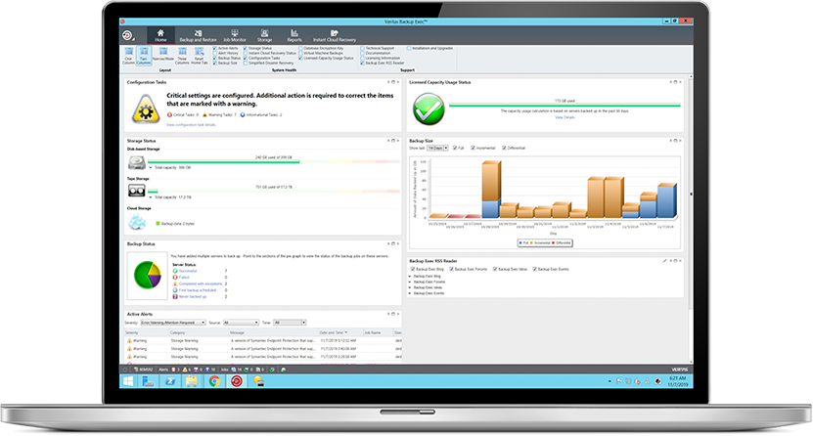813x436 pixels.
Task: Click the RSS Reader edit pencil icon
Action: pyautogui.click(x=664, y=261)
